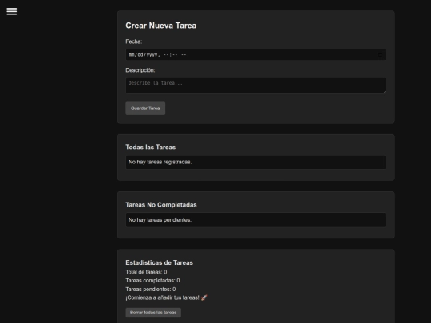Viewport: 431px width, 323px height.
Task: Open the hamburger menu
Action: 12,11
